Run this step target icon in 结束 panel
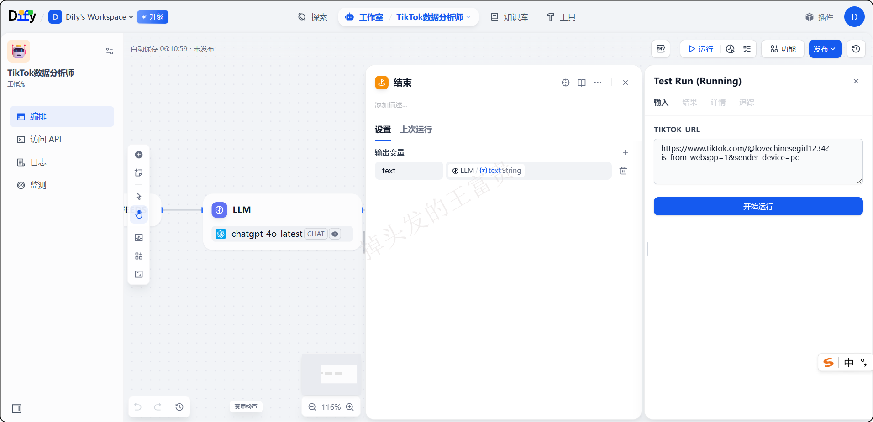The image size is (873, 422). (x=566, y=83)
